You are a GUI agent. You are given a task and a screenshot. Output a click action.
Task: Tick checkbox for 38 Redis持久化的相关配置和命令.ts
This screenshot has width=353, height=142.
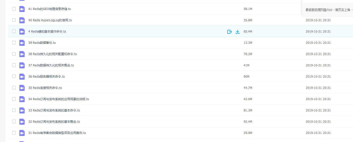pos(14,54)
